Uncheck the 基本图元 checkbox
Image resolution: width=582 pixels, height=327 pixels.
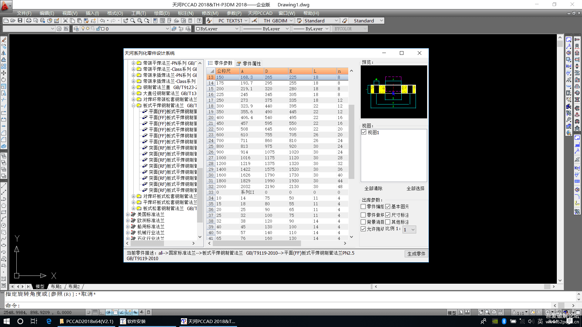pyautogui.click(x=388, y=206)
